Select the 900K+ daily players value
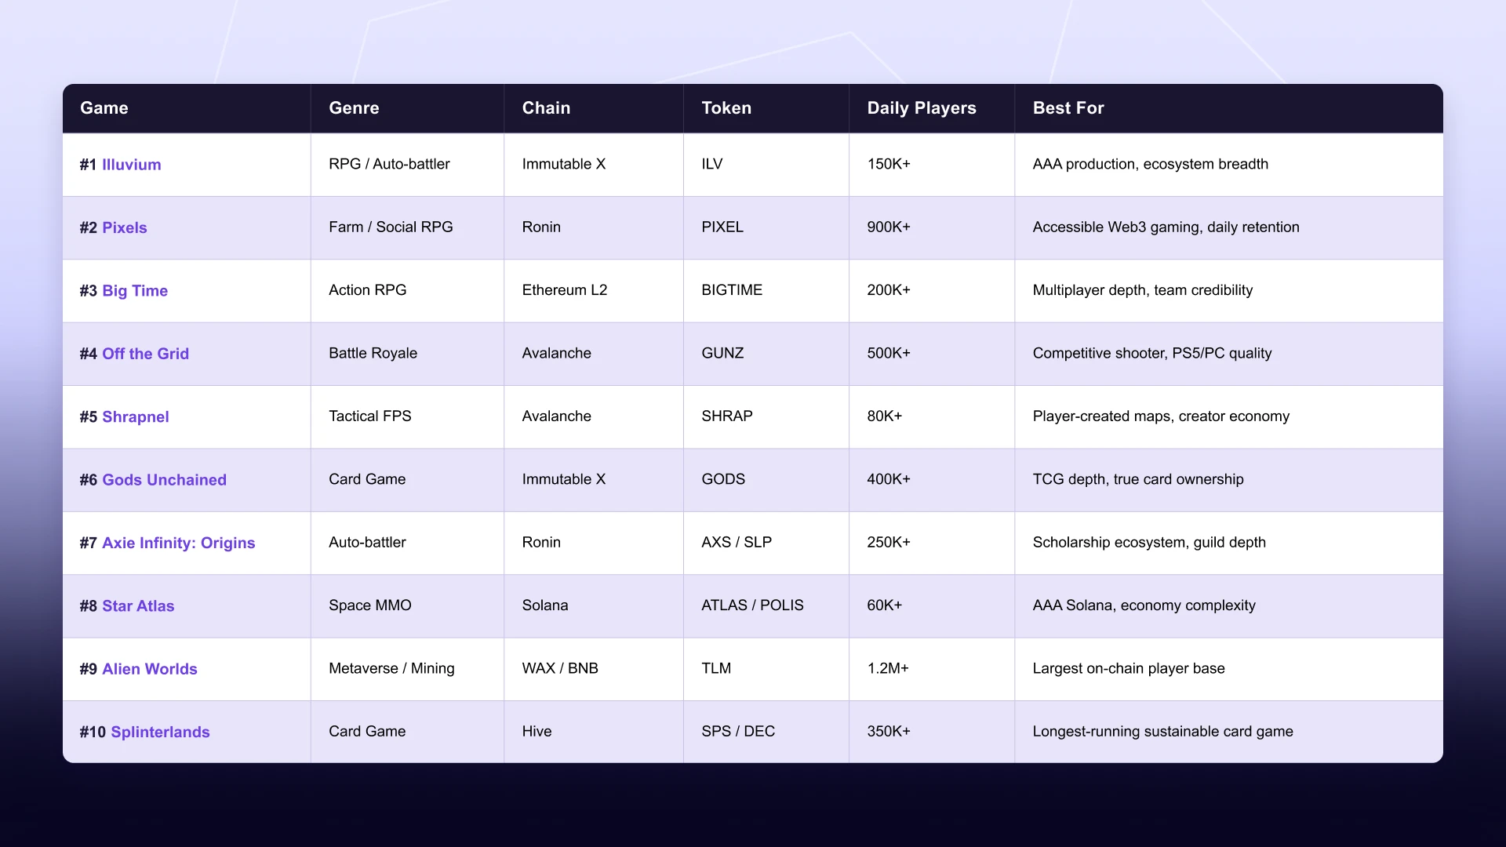 (889, 227)
